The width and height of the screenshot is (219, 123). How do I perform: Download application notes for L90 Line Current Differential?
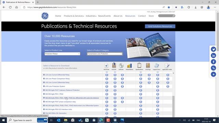(168, 83)
